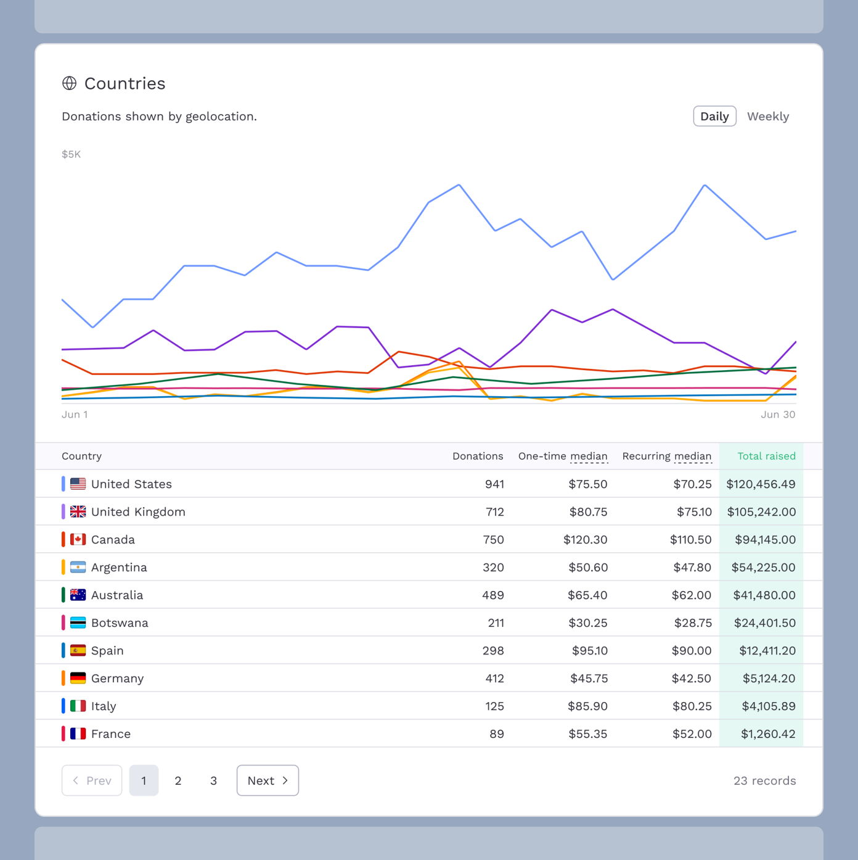Click the Germany flag icon
The image size is (858, 860).
click(x=78, y=678)
